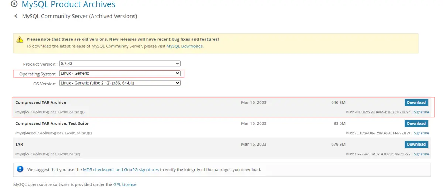Click the MySQL Product Archives heading
Viewport: 443px width, 188px height.
click(x=68, y=4)
